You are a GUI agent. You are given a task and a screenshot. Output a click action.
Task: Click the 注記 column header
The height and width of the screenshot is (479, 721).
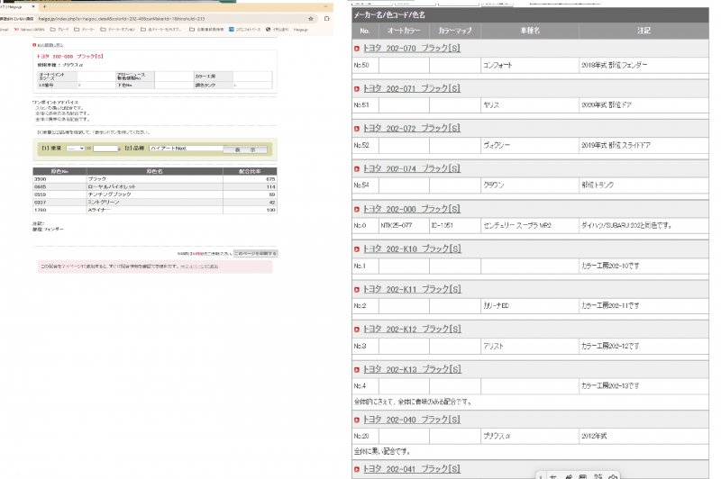tap(643, 31)
